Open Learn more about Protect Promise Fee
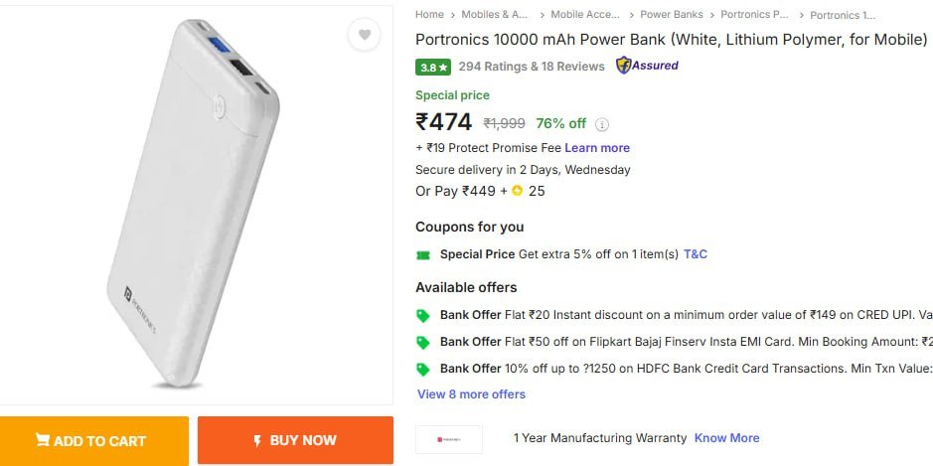933x466 pixels. [x=597, y=148]
